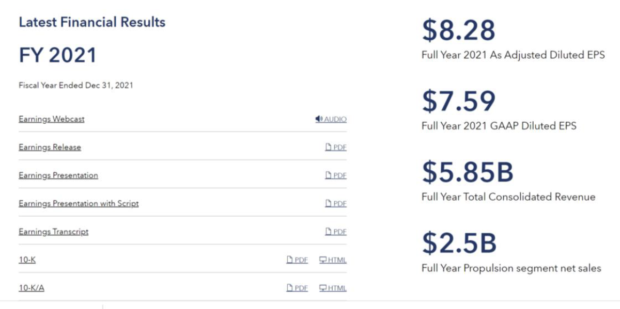
Task: Click the $5.85B consolidated revenue figure
Action: (468, 172)
